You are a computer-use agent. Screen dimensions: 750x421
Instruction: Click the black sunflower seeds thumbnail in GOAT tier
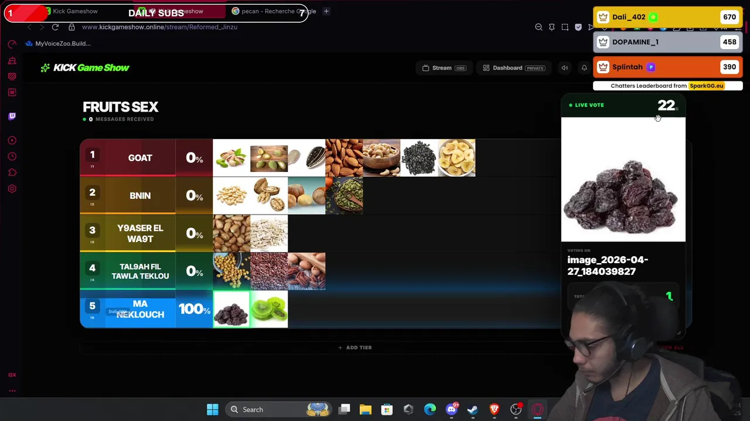click(419, 158)
